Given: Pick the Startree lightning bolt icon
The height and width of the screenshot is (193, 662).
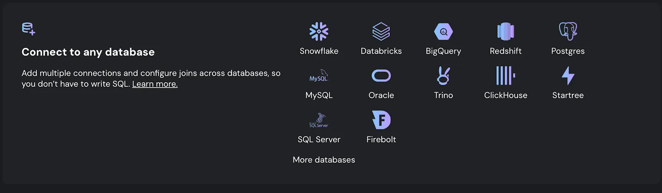Looking at the screenshot, I should [568, 76].
